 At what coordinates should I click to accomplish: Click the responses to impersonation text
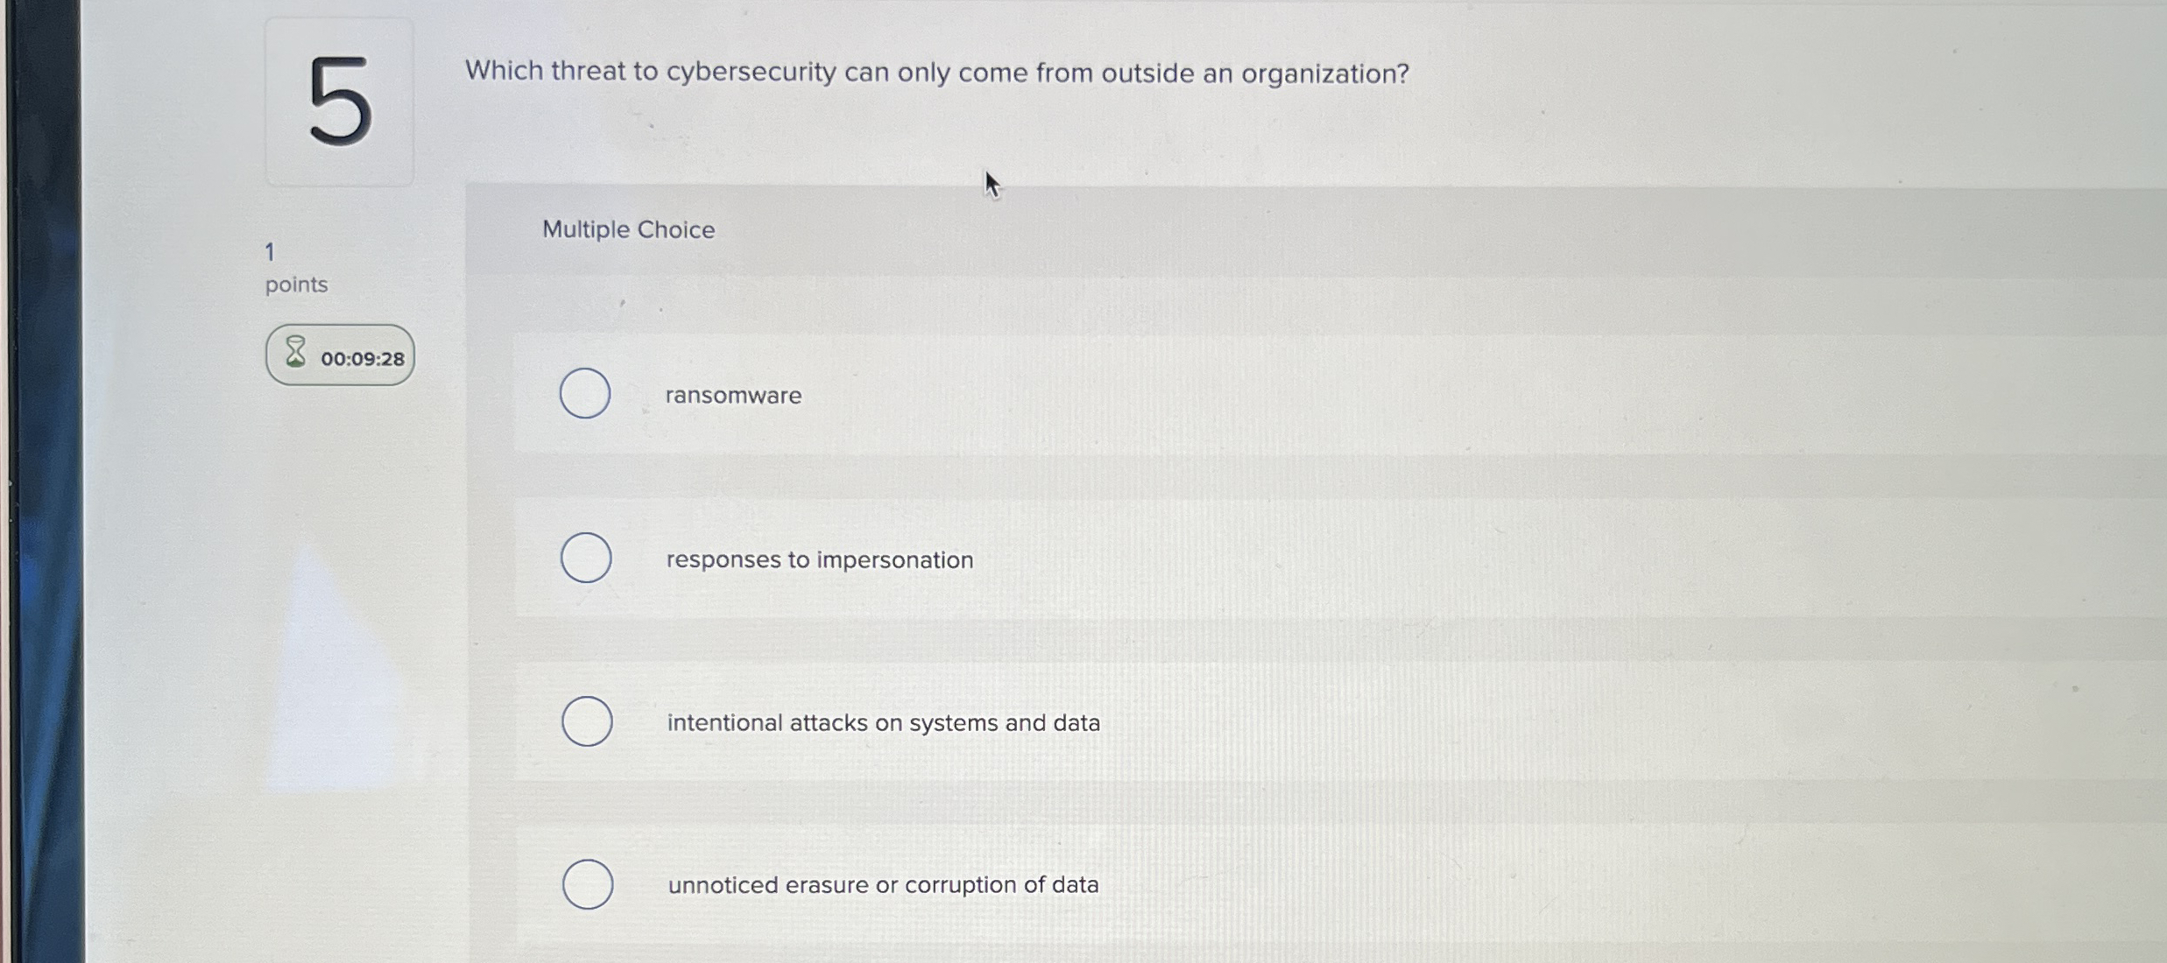tap(818, 560)
